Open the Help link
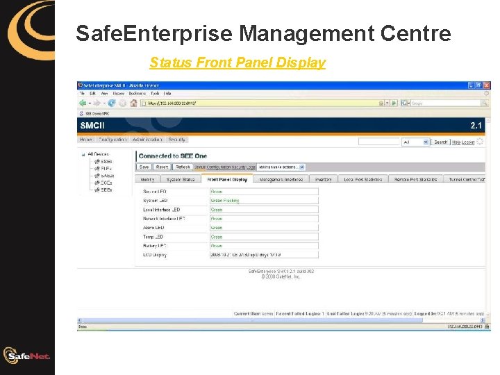The height and width of the screenshot is (375, 500). coord(456,142)
